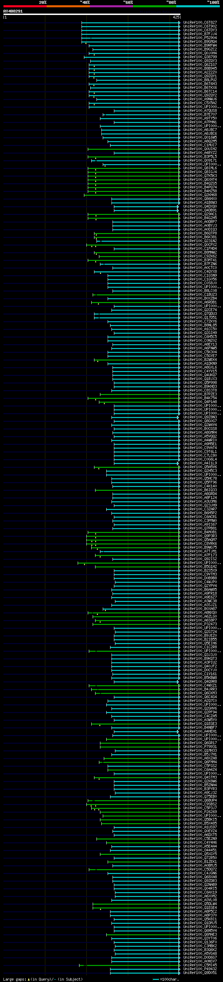Select the query name AV408291

[x=13, y=11]
